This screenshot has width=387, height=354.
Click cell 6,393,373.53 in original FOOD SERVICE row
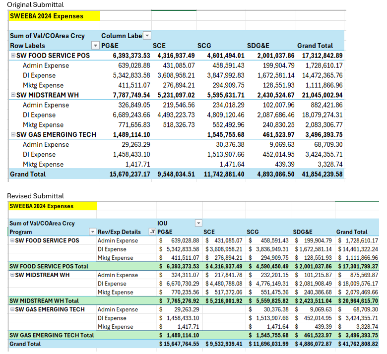[131, 56]
